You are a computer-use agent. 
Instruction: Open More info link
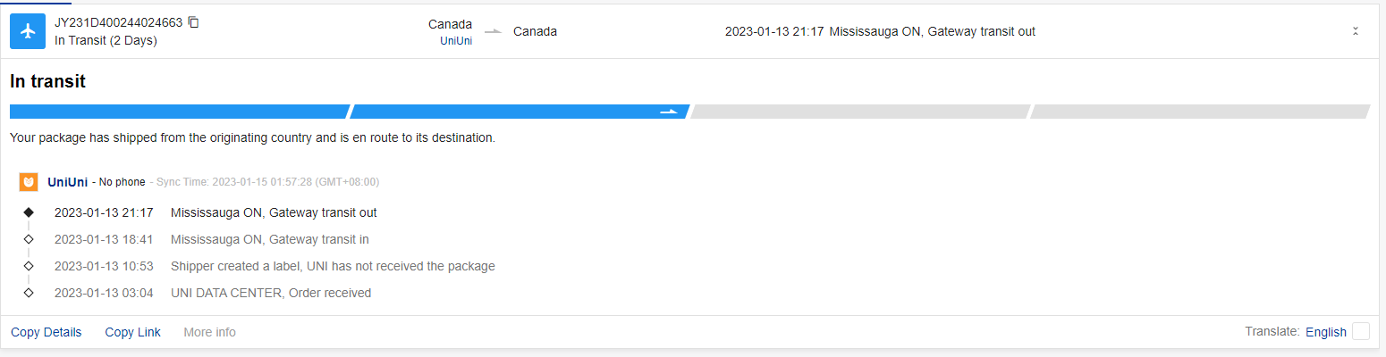click(x=209, y=332)
